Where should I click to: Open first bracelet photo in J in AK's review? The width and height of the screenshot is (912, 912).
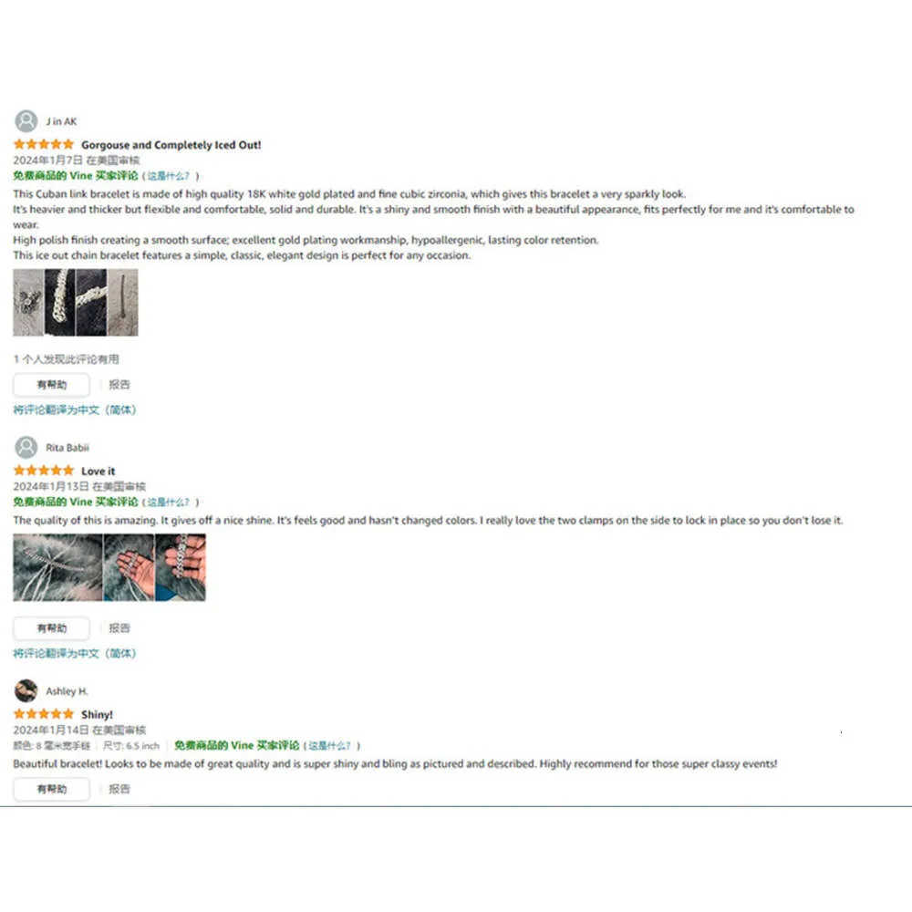click(x=28, y=303)
